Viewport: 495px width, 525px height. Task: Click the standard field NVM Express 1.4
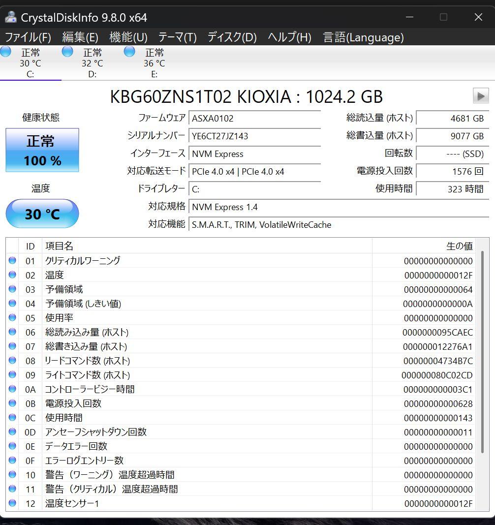coord(339,207)
